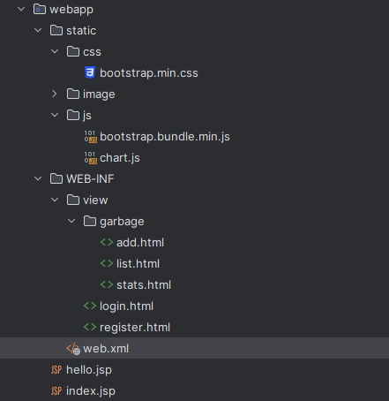
Task: Click the JSP icon of hello.jsp
Action: tap(56, 369)
